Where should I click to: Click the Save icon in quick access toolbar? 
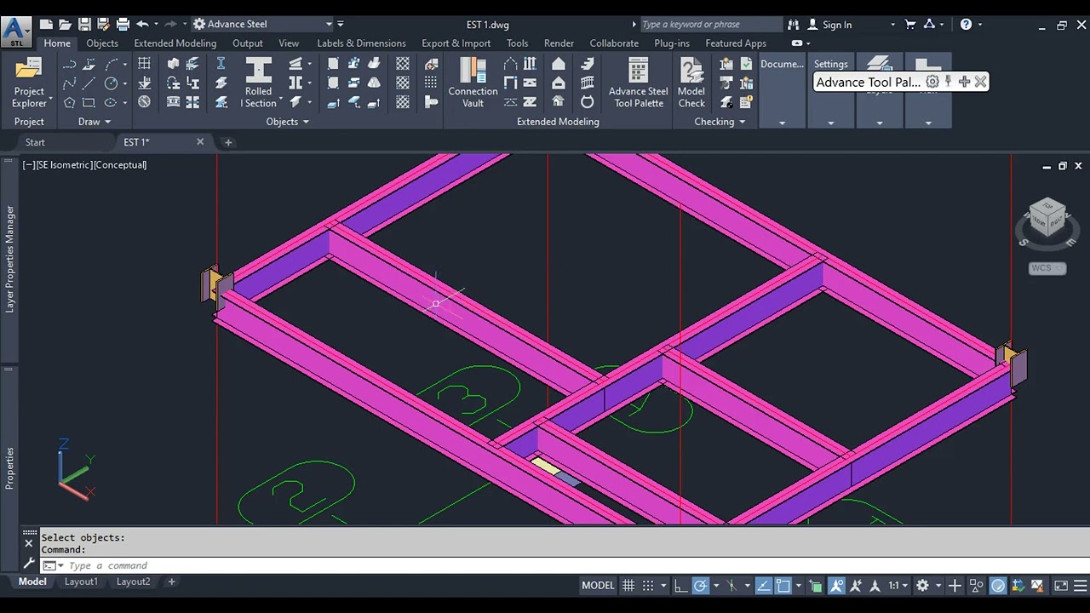[84, 25]
